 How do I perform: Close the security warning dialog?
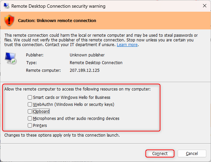(x=204, y=6)
